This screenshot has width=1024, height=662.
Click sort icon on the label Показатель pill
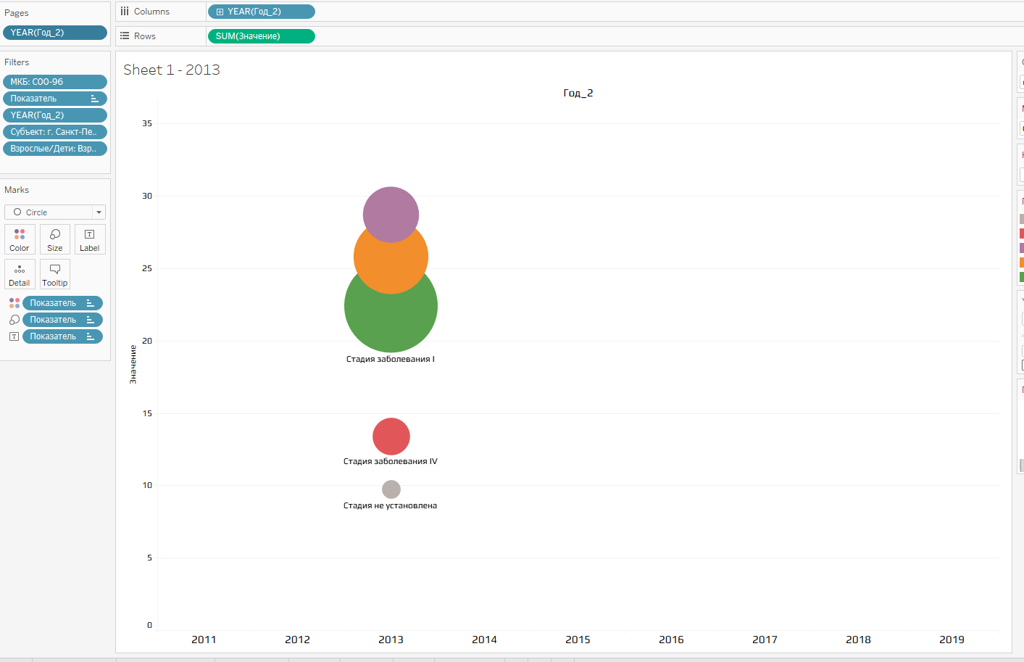click(x=91, y=336)
